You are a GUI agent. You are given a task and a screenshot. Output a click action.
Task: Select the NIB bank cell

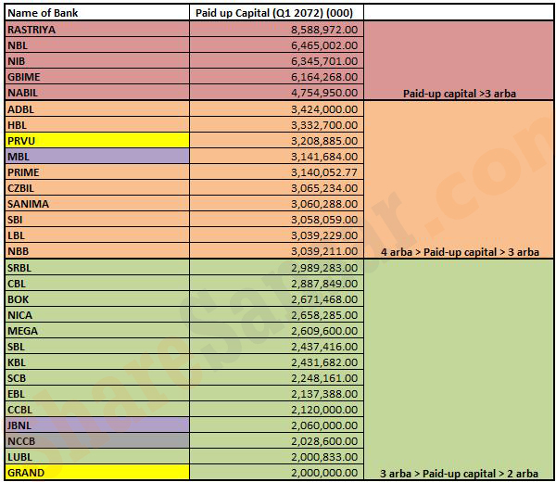97,61
